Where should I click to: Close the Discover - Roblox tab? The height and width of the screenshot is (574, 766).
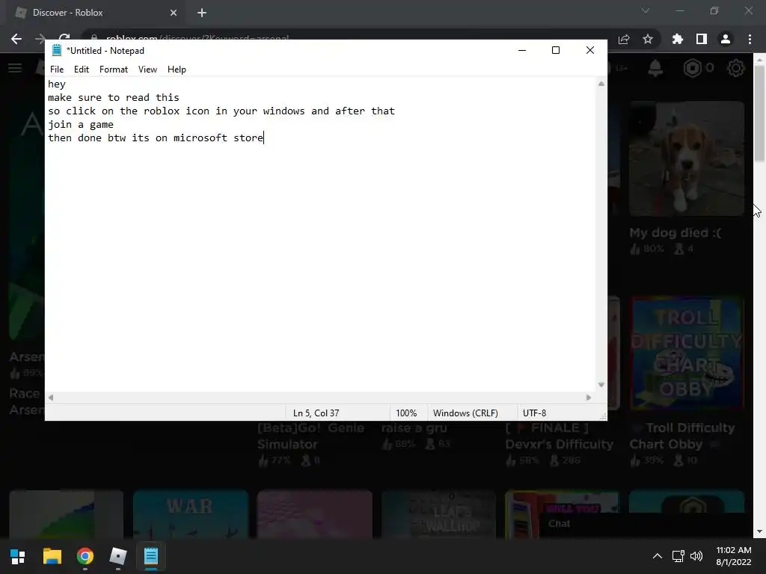174,13
